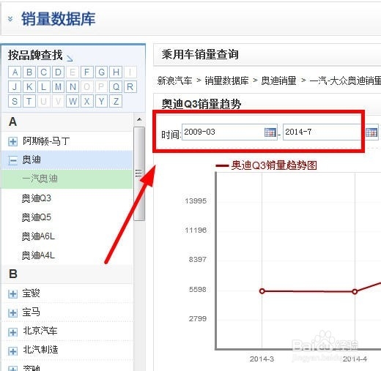Click the brand list scrollbar thumb

coord(139,174)
